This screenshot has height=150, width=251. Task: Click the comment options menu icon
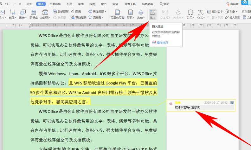pos(232,103)
